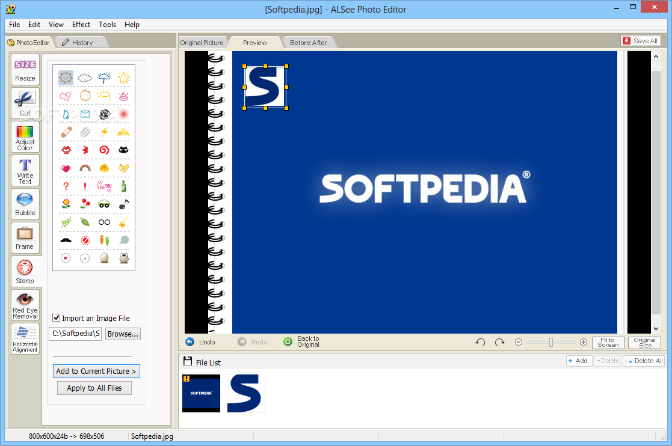
Task: Click Delete All in File List
Action: pos(644,361)
